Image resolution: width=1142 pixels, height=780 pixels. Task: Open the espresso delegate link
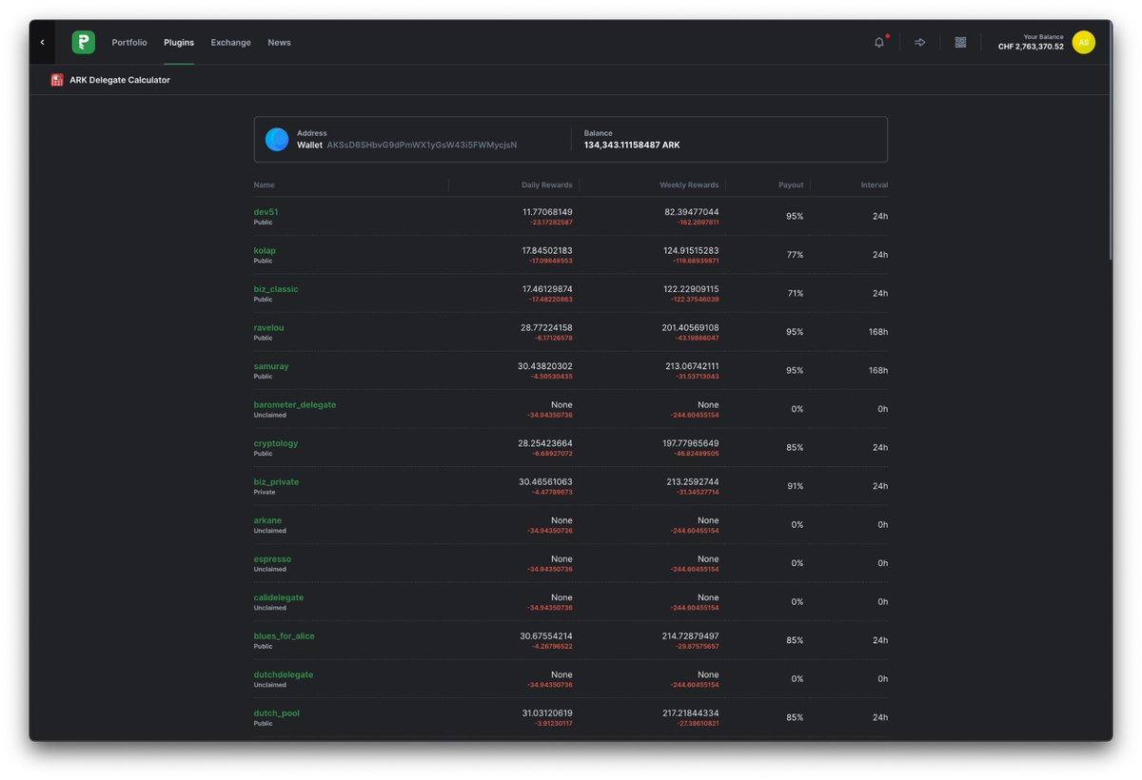[272, 559]
